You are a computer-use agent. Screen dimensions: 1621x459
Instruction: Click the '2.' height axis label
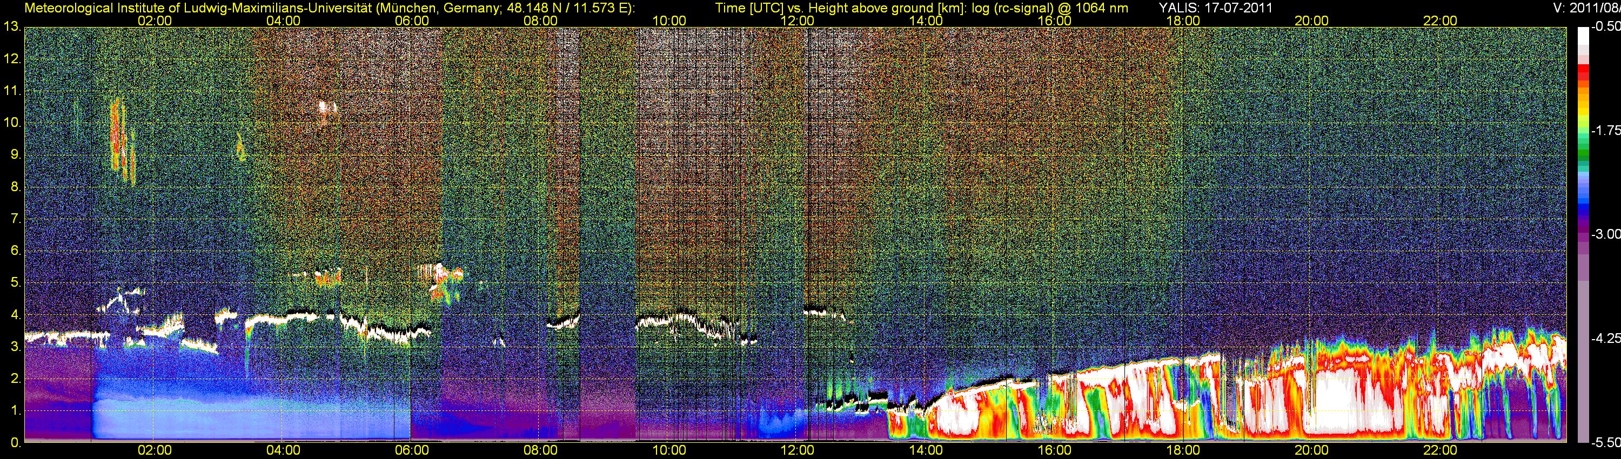pos(16,379)
